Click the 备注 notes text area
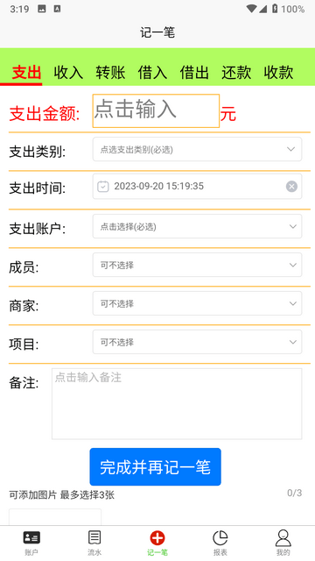 click(x=177, y=404)
